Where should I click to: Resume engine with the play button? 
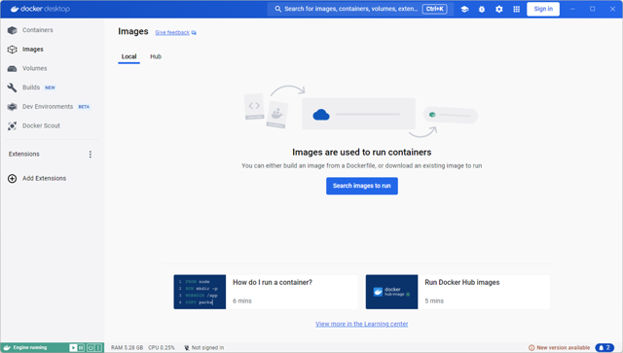[73, 348]
